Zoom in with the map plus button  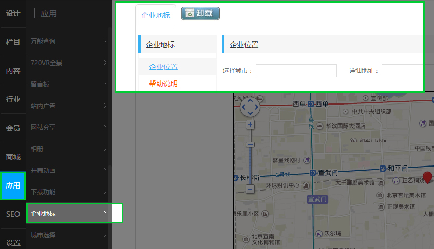(x=250, y=125)
